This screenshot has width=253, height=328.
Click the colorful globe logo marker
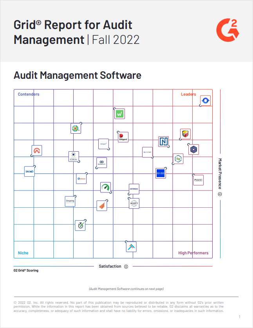click(76, 128)
